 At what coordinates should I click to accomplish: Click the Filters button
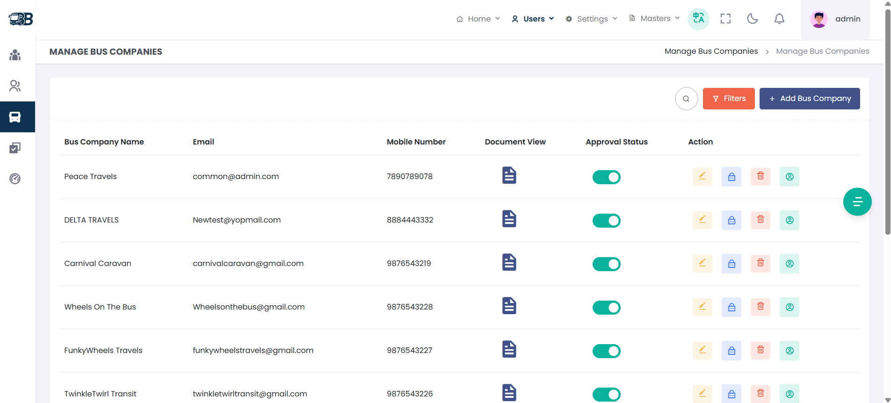tap(729, 99)
